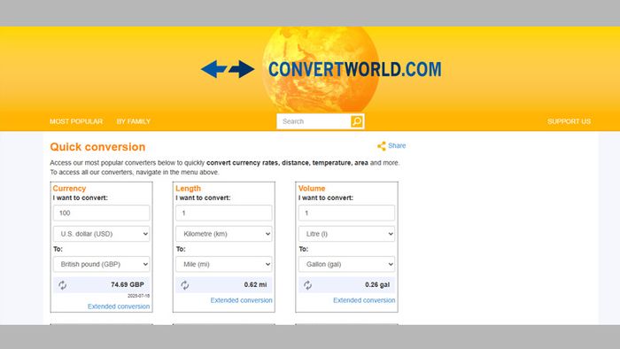Click the currency rate date text
Viewport: 620px width, 349px height.
click(138, 296)
